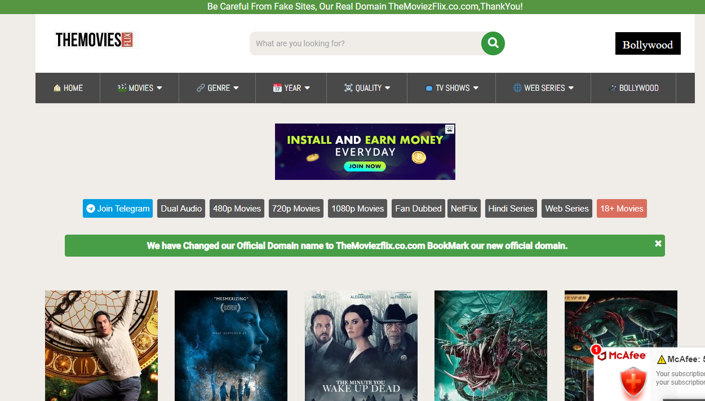The width and height of the screenshot is (705, 401).
Task: Open 1080p Movies category
Action: tap(358, 209)
